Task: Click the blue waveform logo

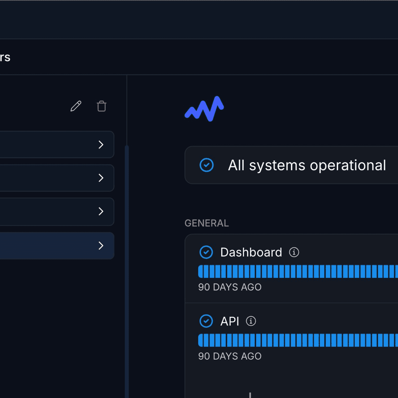Action: click(x=204, y=109)
